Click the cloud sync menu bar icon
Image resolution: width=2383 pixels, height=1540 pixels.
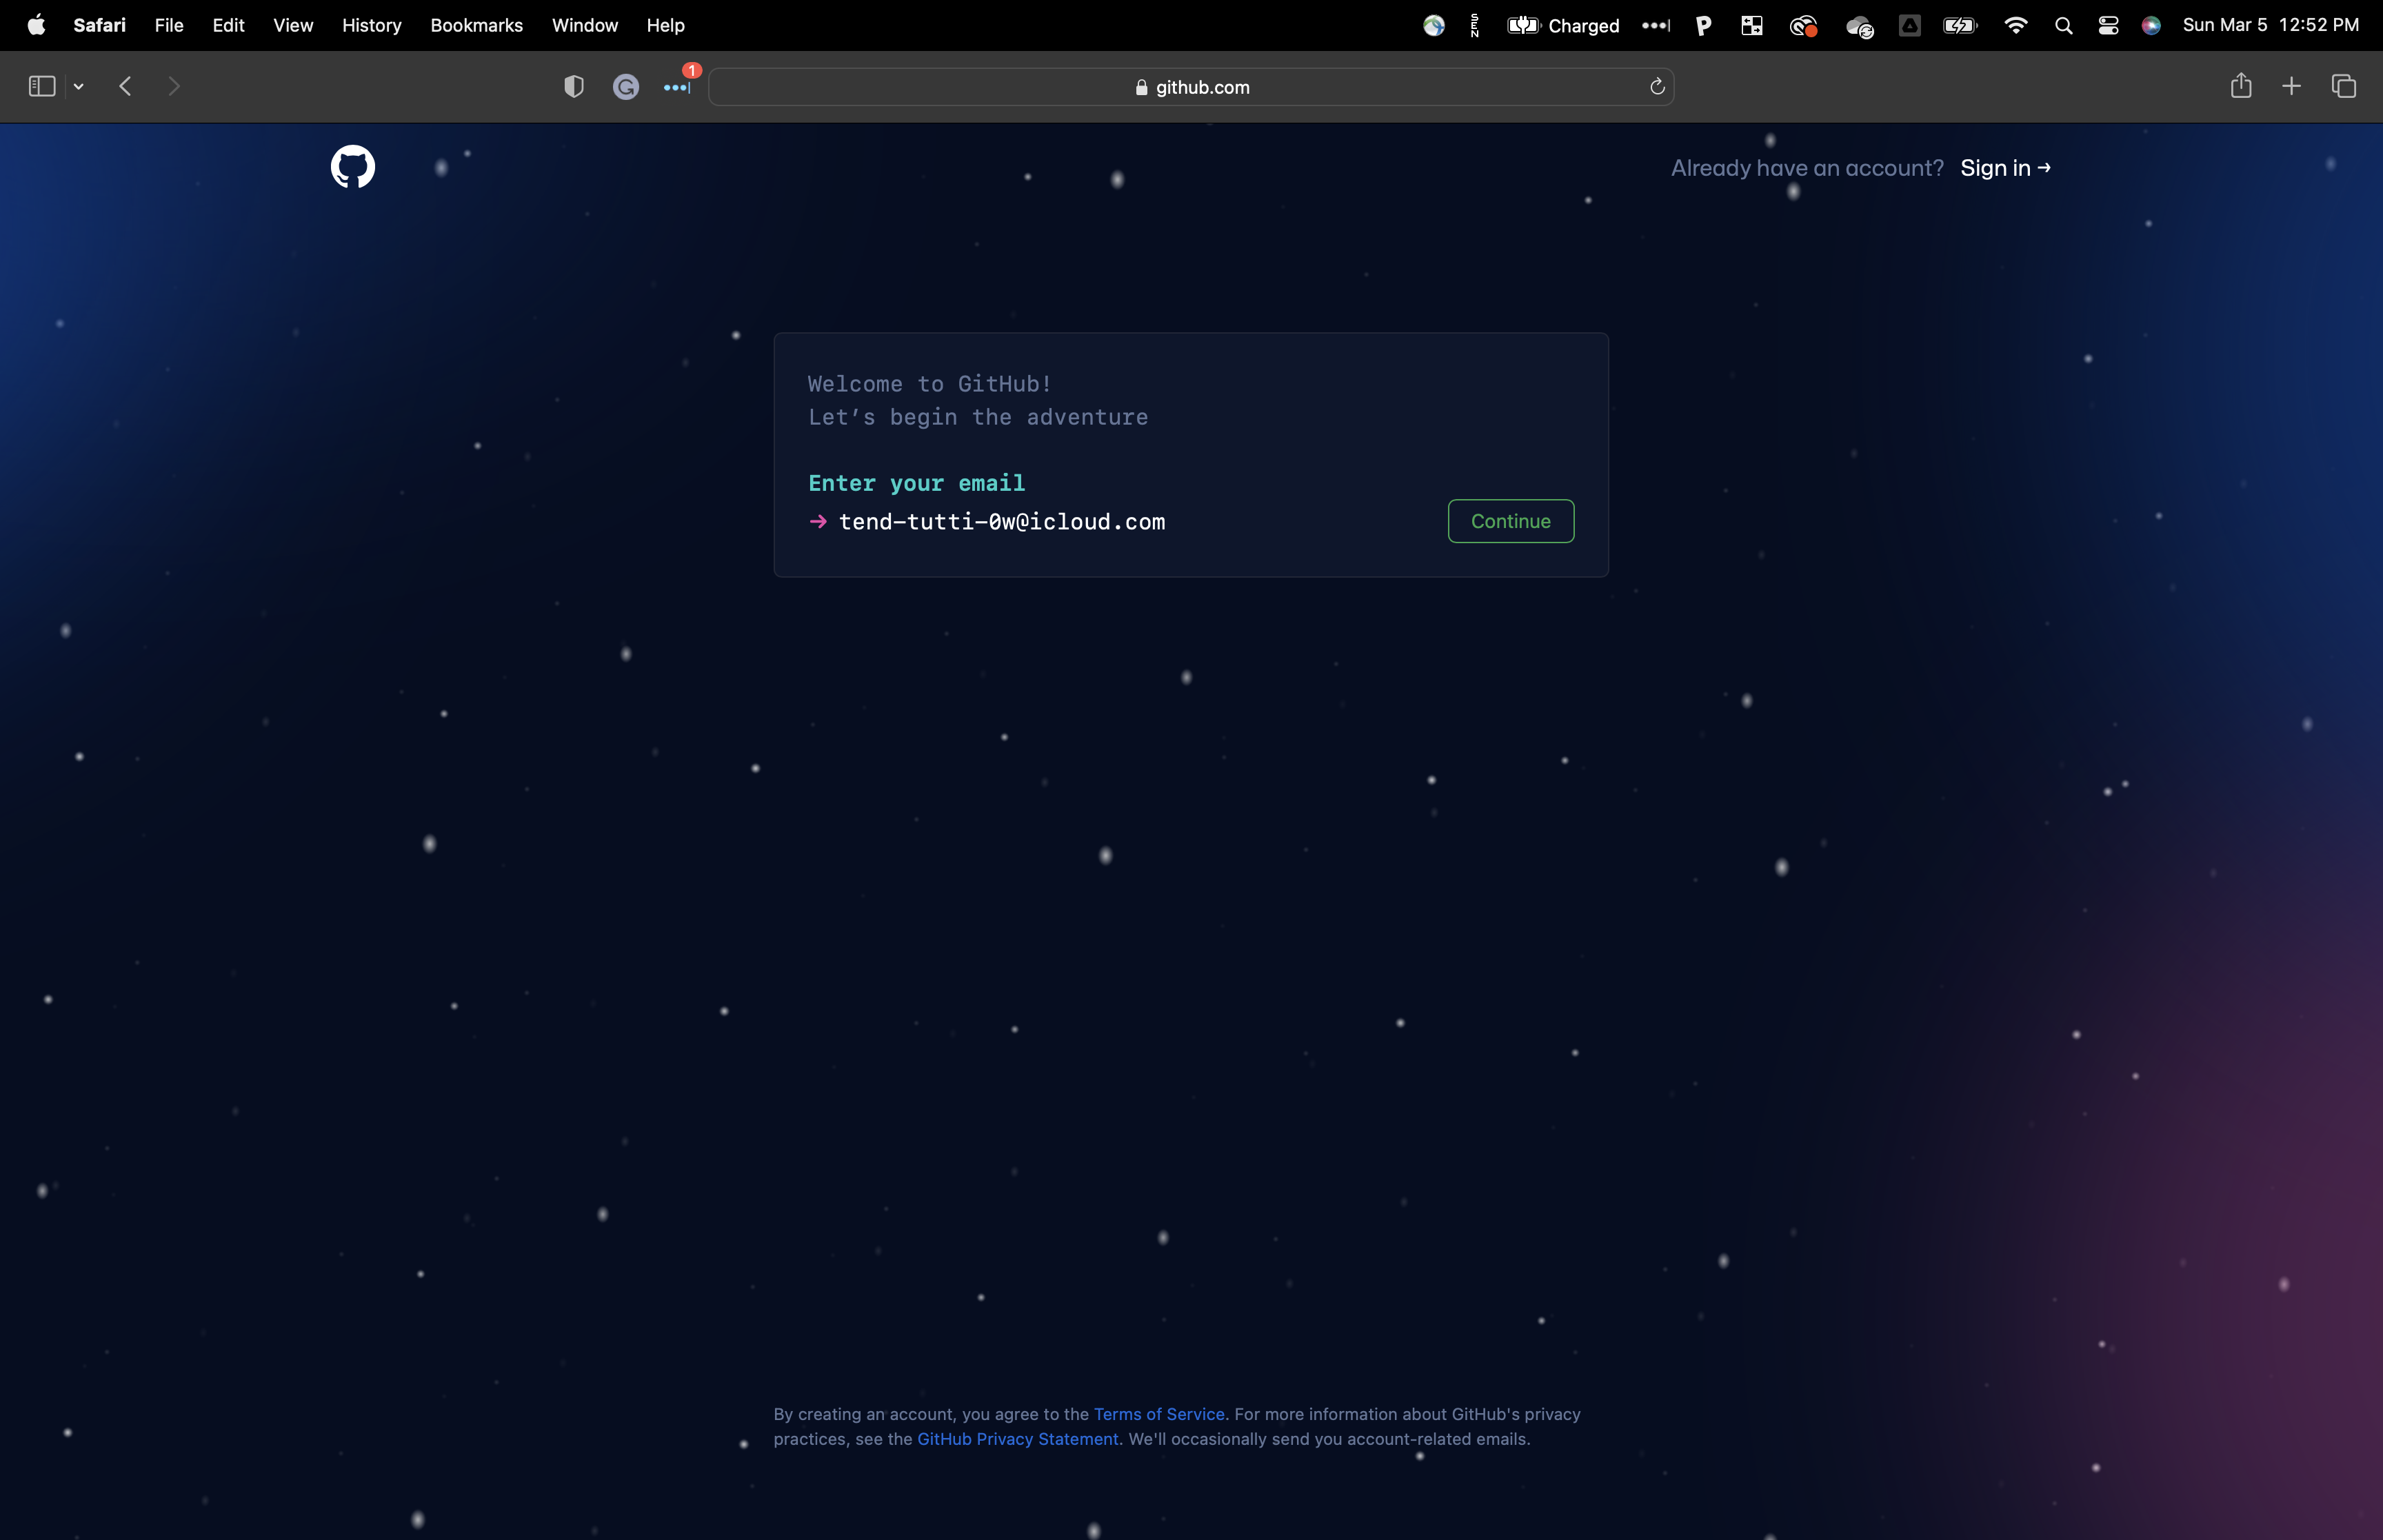[x=1860, y=27]
